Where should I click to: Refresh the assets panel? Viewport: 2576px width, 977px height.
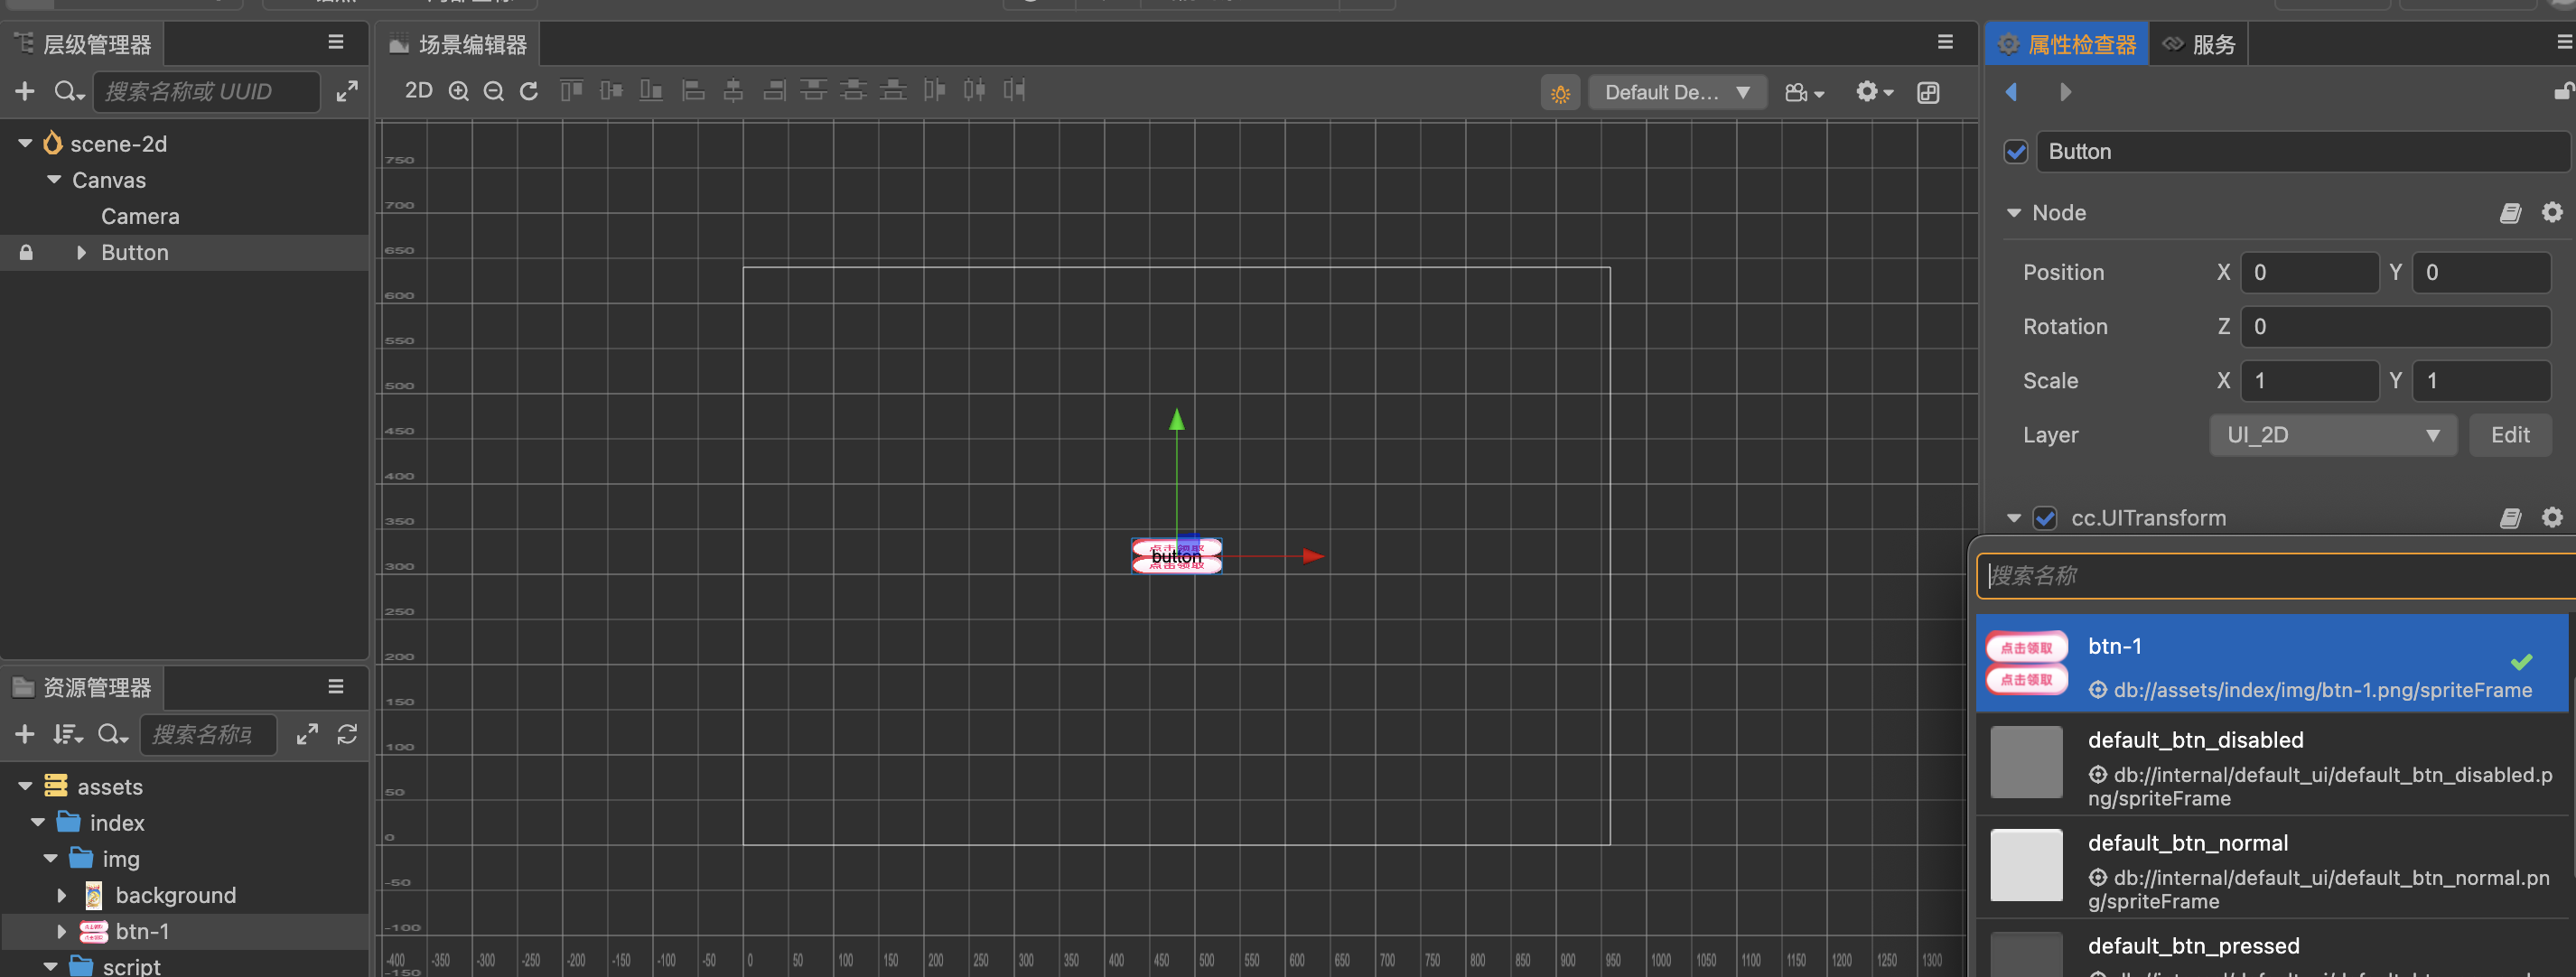(347, 735)
